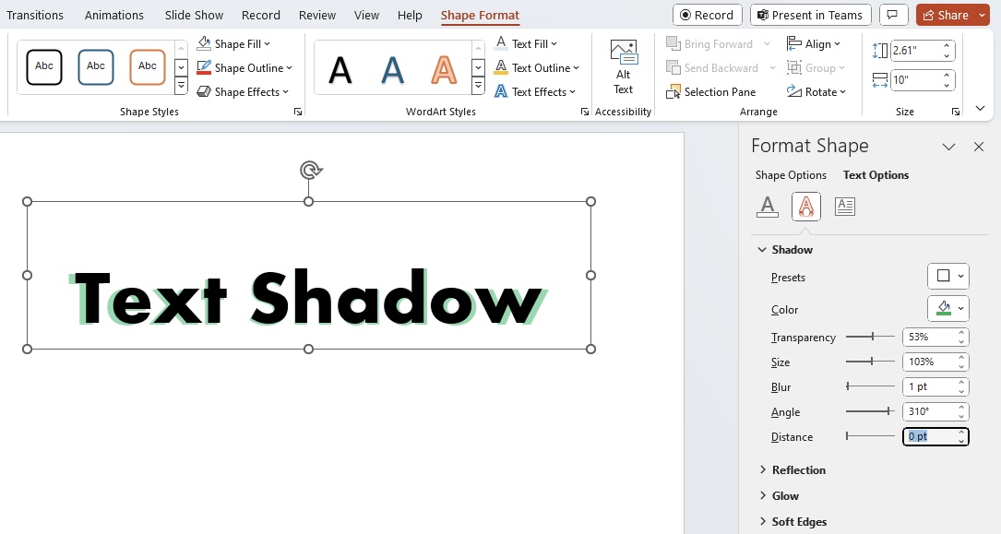This screenshot has height=534, width=1001.
Task: Apply the black outlined Abc shape style
Action: 44,67
